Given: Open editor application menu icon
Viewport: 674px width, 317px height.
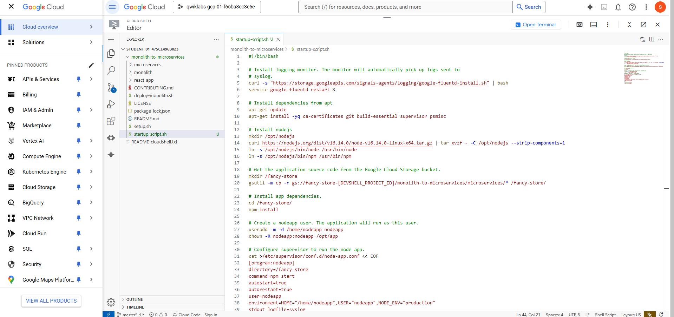Looking at the screenshot, I should 111,39.
